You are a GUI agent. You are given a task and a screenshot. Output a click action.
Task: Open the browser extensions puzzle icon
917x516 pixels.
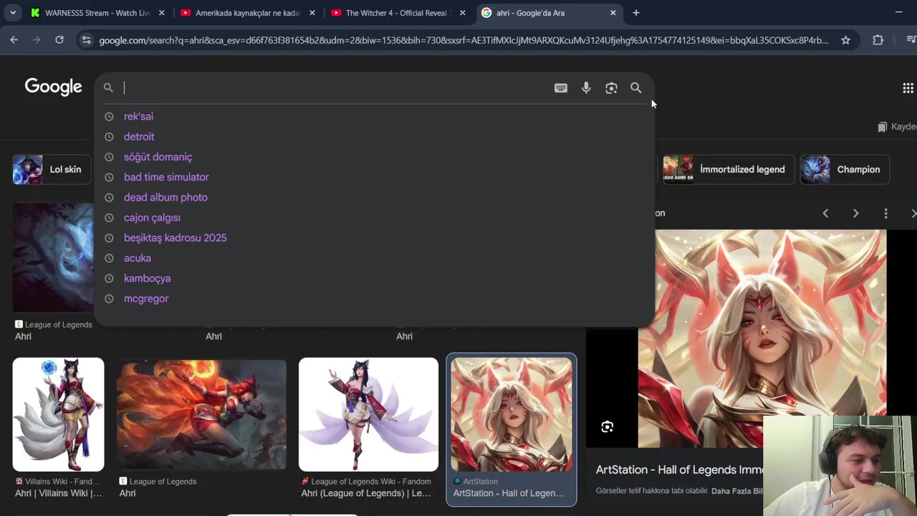pos(878,40)
